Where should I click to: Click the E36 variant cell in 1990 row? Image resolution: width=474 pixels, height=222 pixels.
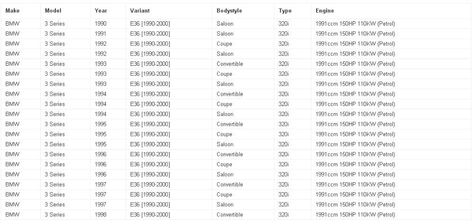150,24
